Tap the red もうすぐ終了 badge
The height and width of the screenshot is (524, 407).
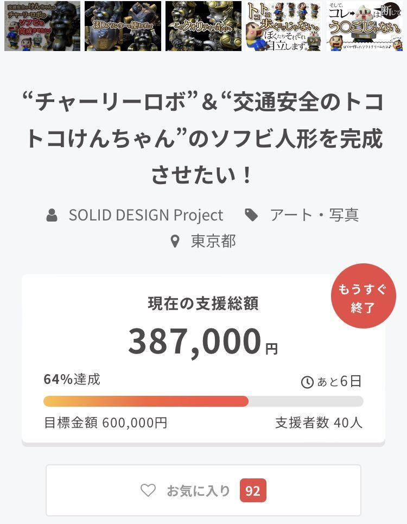[x=364, y=296]
